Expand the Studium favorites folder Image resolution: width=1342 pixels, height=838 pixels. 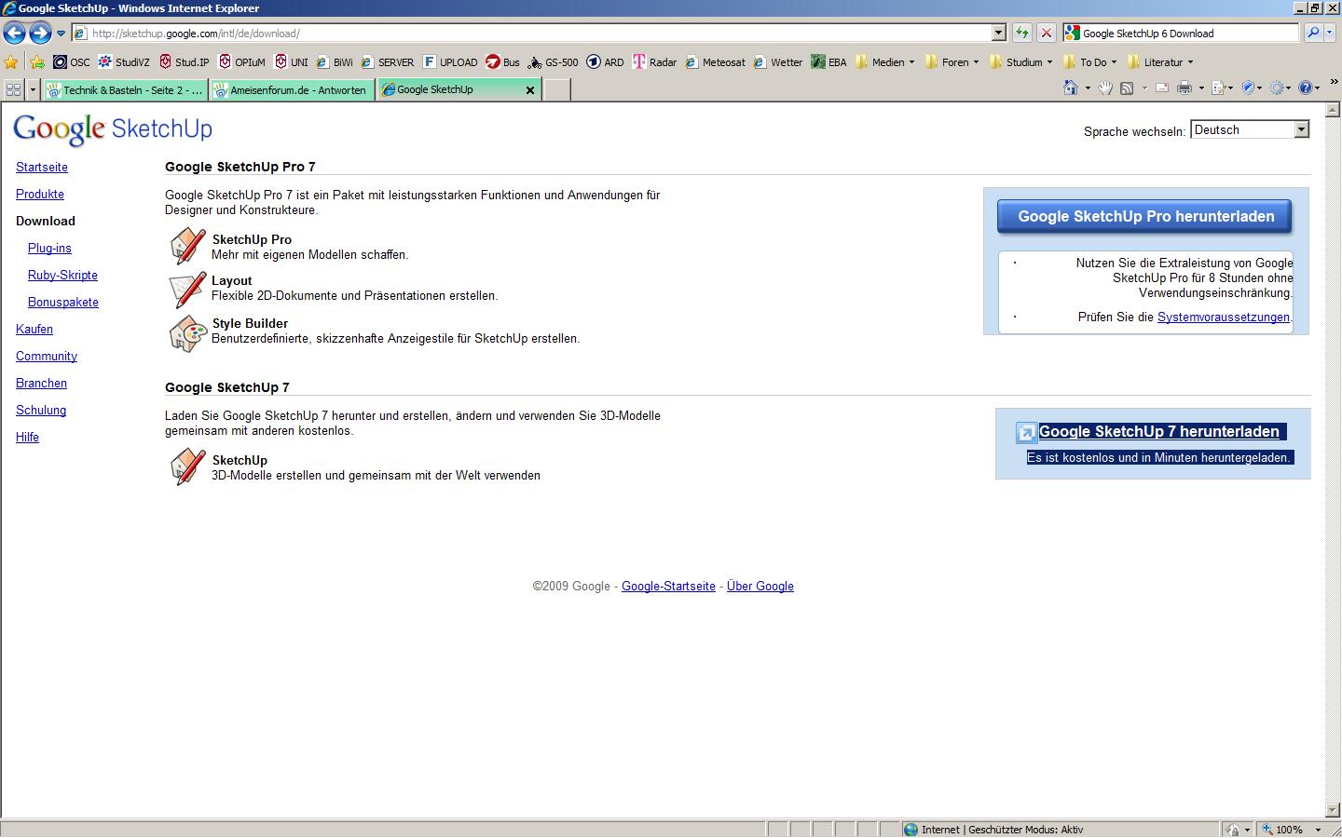tap(1021, 62)
